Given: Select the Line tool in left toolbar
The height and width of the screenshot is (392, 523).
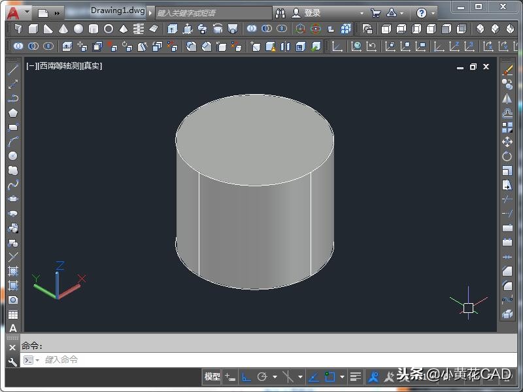Looking at the screenshot, I should (x=12, y=70).
